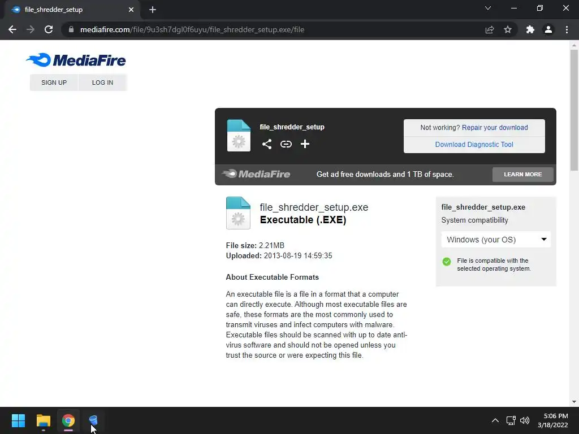Click the share icon under file_shredder_setup

(267, 144)
